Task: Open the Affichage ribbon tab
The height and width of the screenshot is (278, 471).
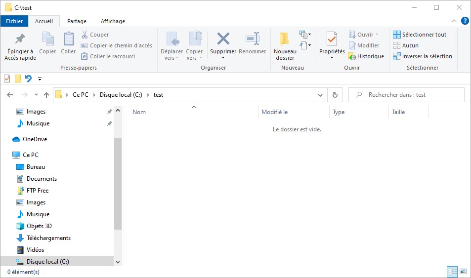Action: 113,21
